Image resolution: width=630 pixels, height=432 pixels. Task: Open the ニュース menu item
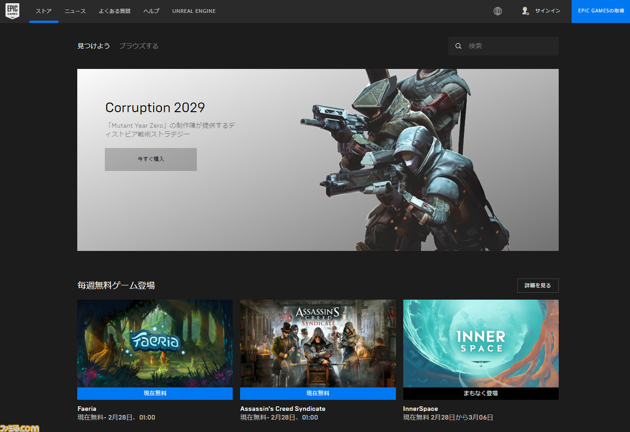click(x=75, y=11)
